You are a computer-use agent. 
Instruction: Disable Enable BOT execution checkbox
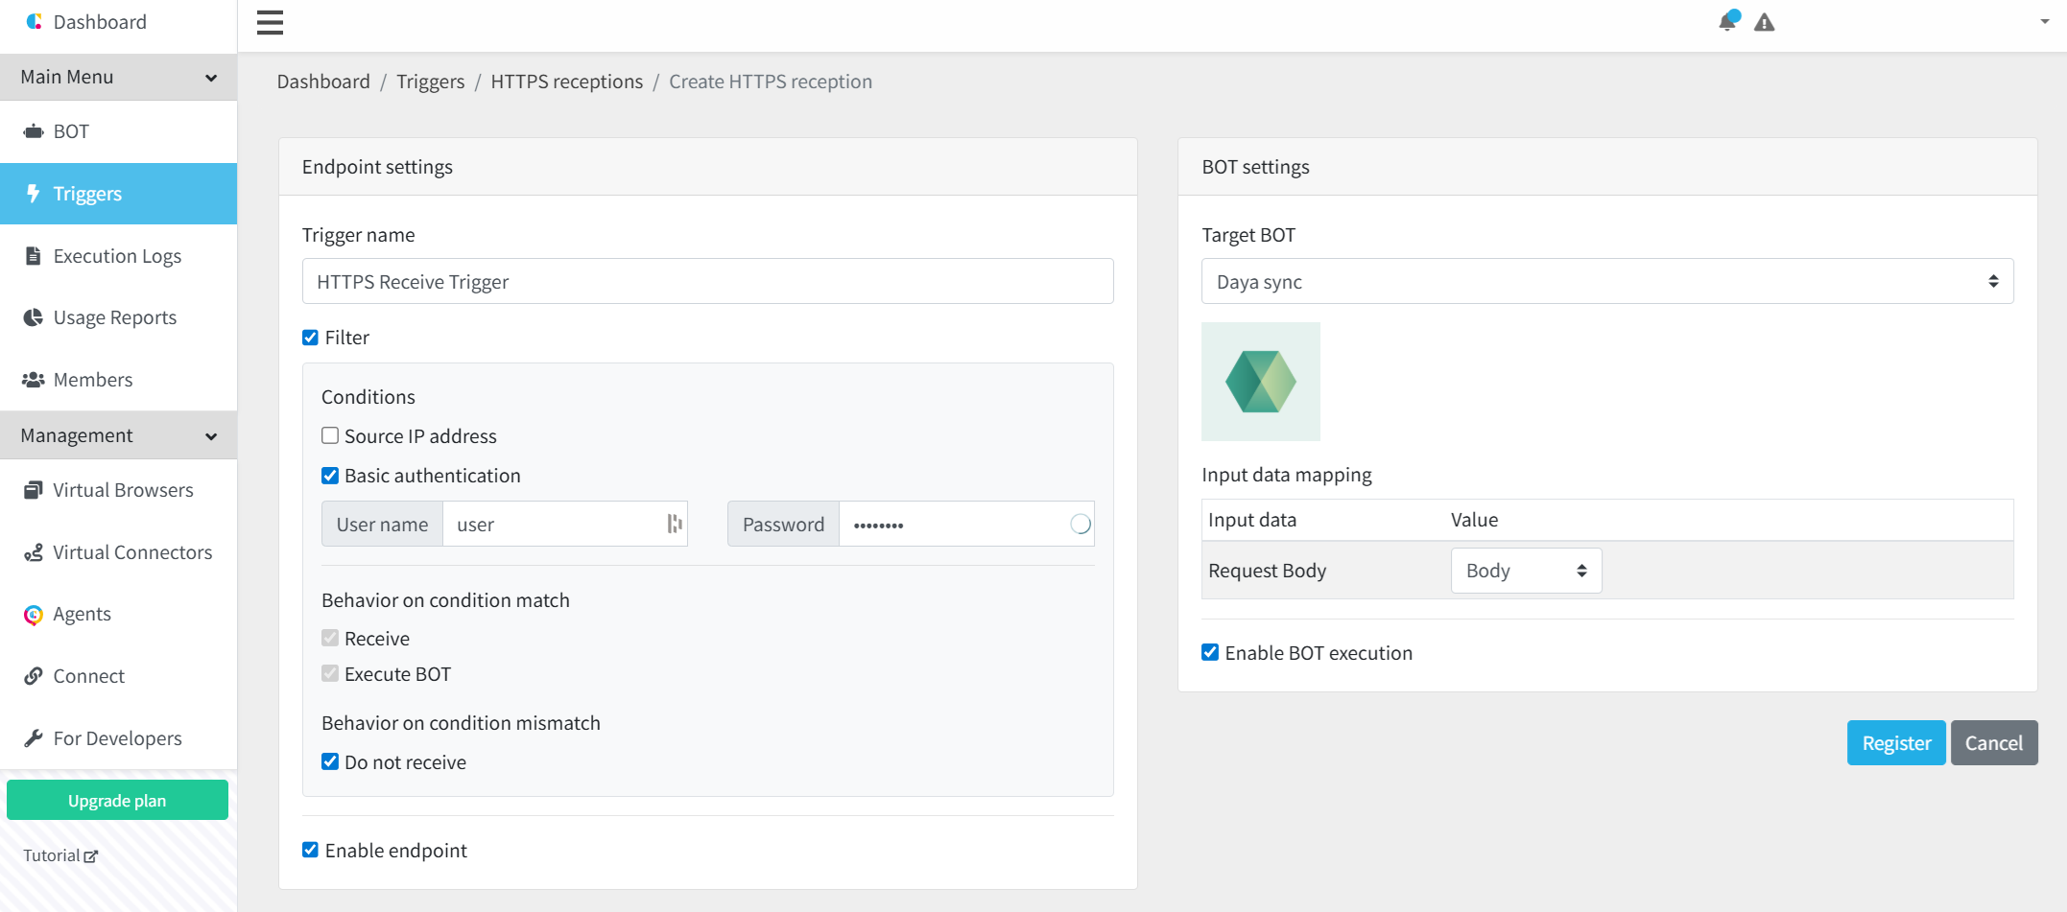[x=1210, y=652]
